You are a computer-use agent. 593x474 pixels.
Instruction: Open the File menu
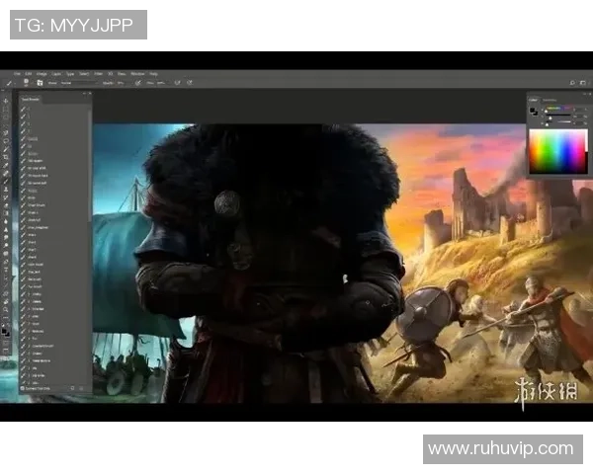tap(17, 74)
